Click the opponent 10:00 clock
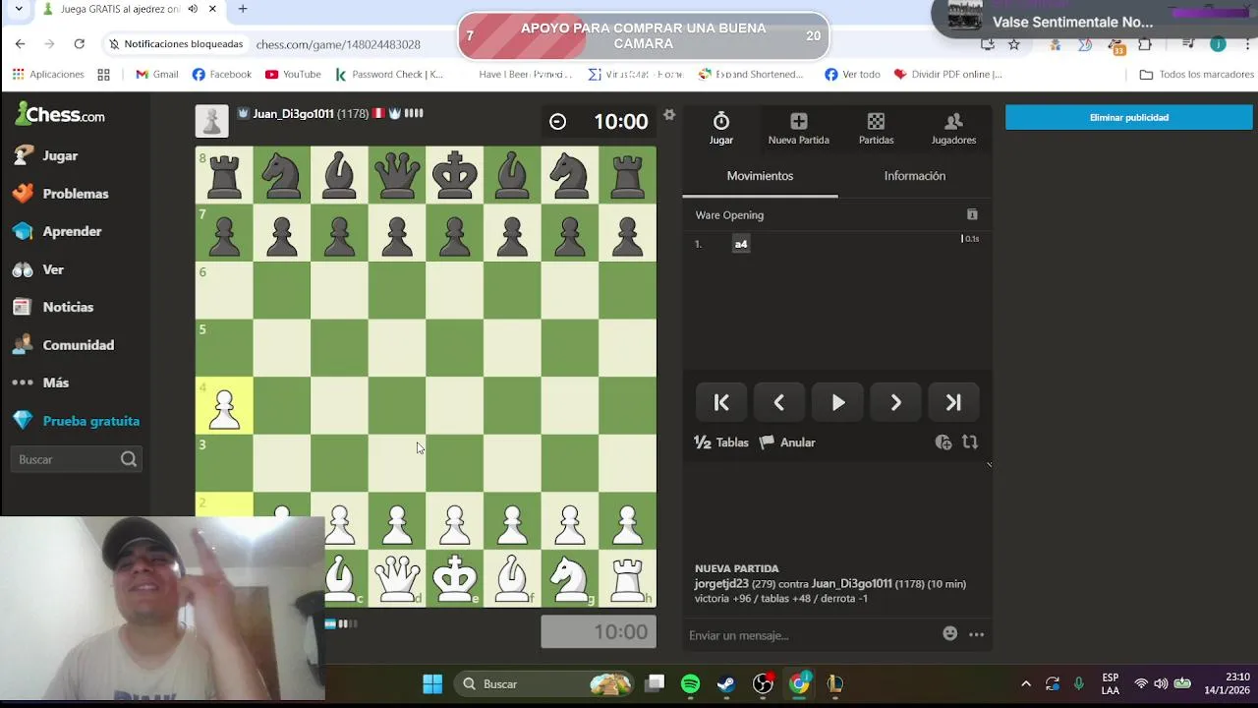The image size is (1258, 708). coord(599,122)
